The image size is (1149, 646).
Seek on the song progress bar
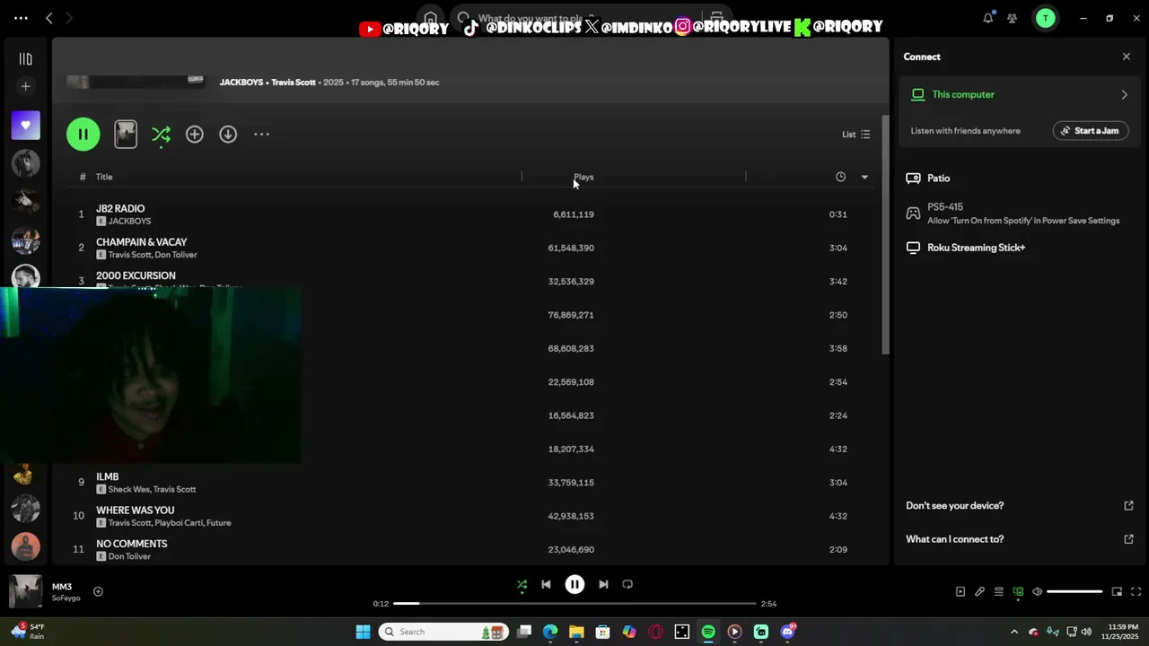click(574, 604)
